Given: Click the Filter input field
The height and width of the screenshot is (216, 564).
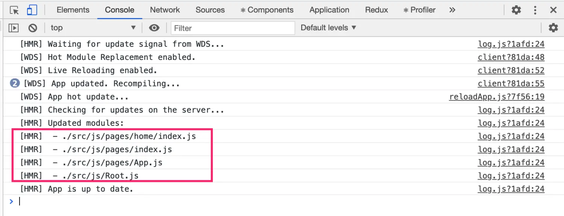Looking at the screenshot, I should click(x=233, y=28).
